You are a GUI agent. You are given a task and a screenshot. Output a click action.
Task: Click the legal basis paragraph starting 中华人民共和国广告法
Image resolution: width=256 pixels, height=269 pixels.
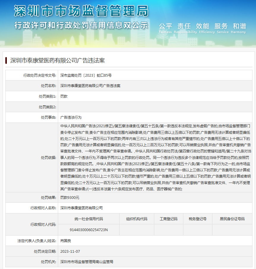[x=155, y=157]
